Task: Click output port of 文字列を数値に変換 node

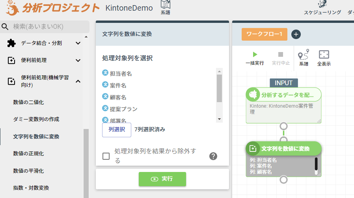Action: coord(283,180)
